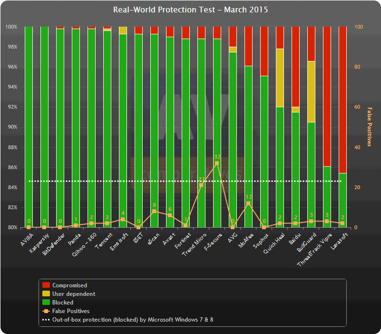Toggle the Compromised legend label
This screenshot has width=381, height=334.
click(x=69, y=285)
